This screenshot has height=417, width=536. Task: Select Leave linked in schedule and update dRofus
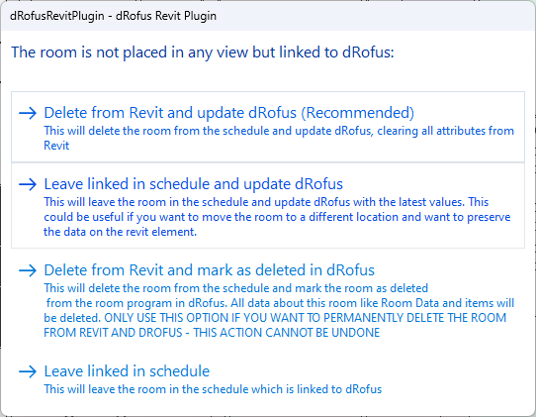click(x=268, y=205)
